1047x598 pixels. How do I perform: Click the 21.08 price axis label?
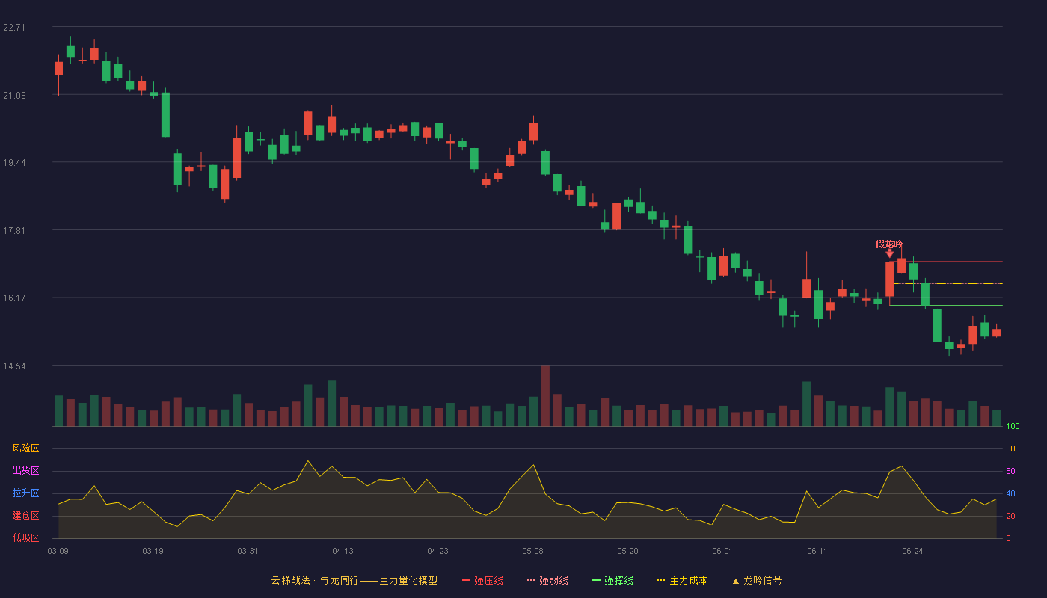tap(14, 95)
